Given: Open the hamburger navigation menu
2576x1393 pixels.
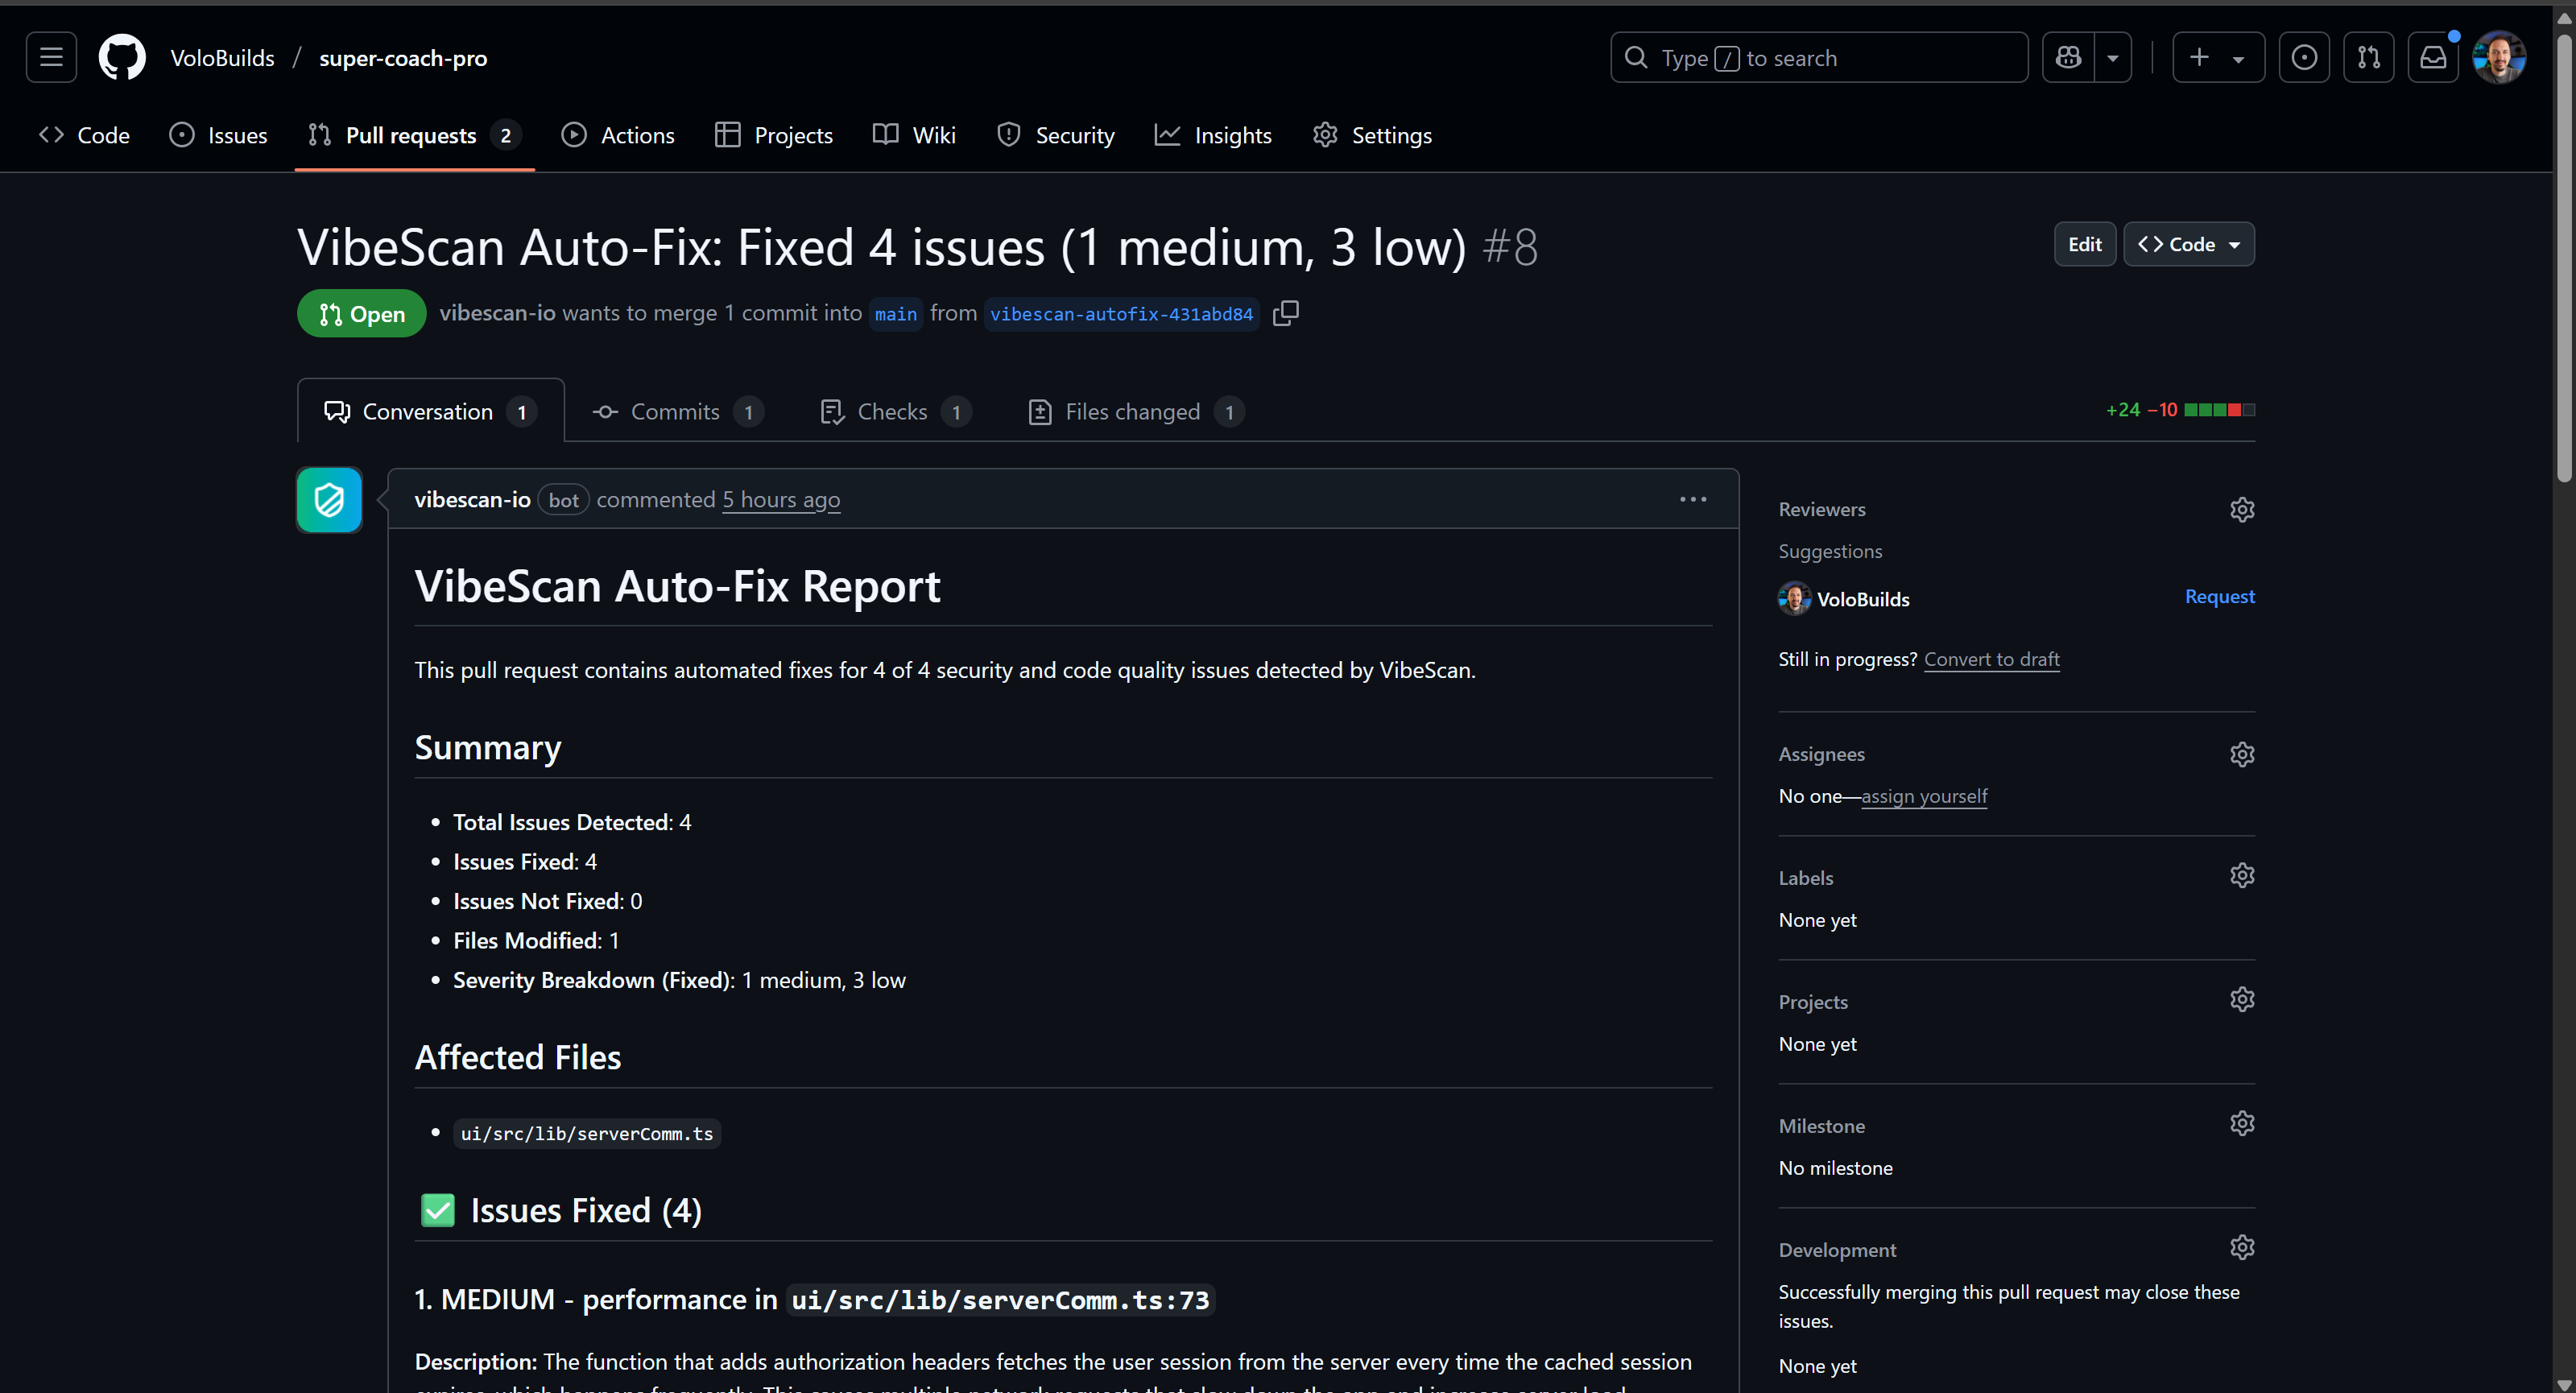Looking at the screenshot, I should (51, 57).
